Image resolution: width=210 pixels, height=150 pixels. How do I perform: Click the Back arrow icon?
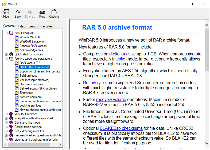coord(18,12)
